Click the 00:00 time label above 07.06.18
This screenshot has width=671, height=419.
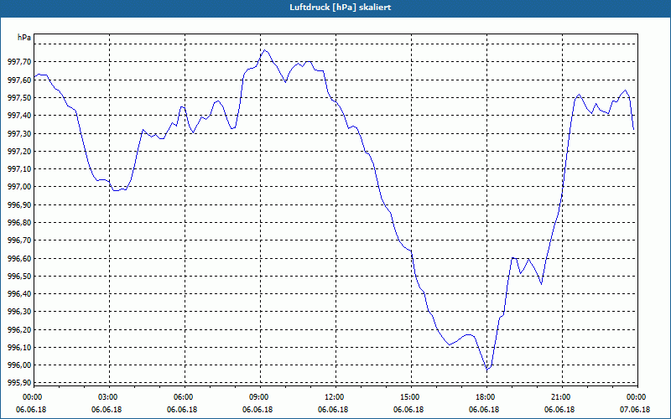tap(635, 397)
